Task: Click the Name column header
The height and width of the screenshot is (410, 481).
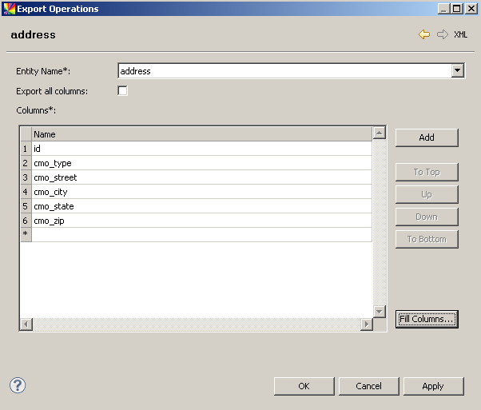Action: [x=200, y=134]
